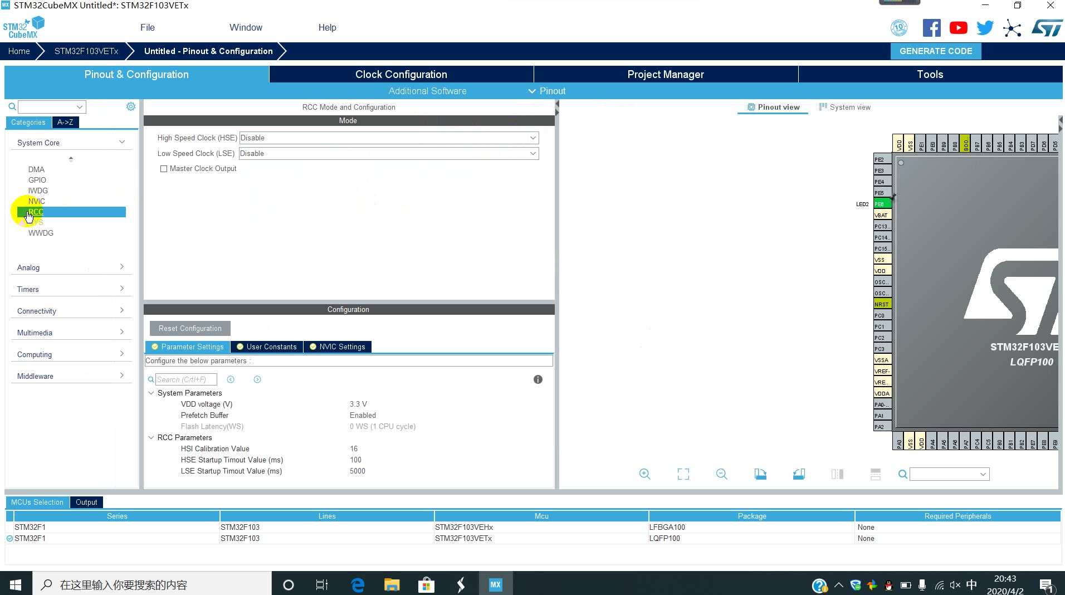
Task: Enable the Master Clock Output checkbox
Action: (164, 169)
